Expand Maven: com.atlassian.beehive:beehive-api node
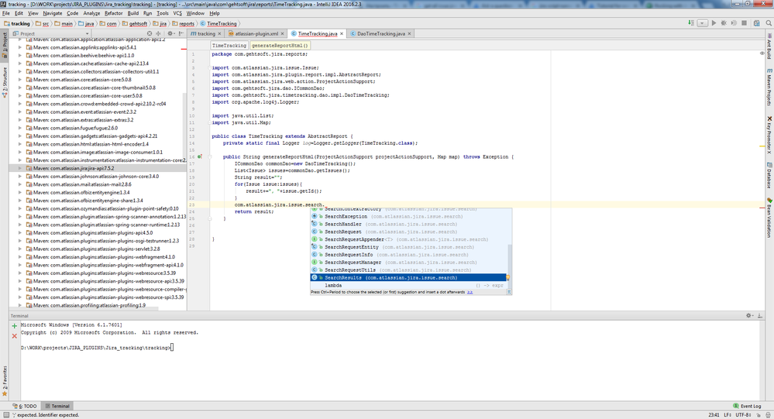Image resolution: width=774 pixels, height=419 pixels. point(19,55)
